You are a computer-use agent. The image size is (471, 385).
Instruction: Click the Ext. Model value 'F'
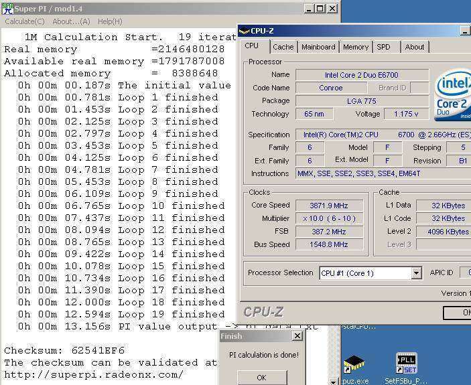(x=387, y=161)
